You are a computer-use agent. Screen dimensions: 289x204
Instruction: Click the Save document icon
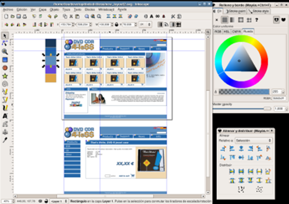[19, 16]
